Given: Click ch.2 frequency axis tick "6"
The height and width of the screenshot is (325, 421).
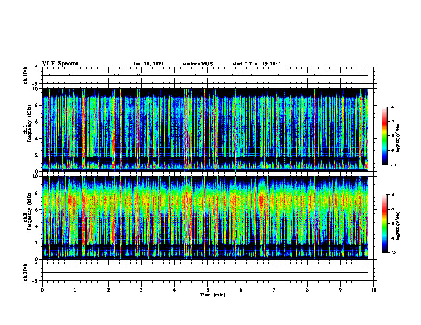Looking at the screenshot, I should [x=37, y=210].
